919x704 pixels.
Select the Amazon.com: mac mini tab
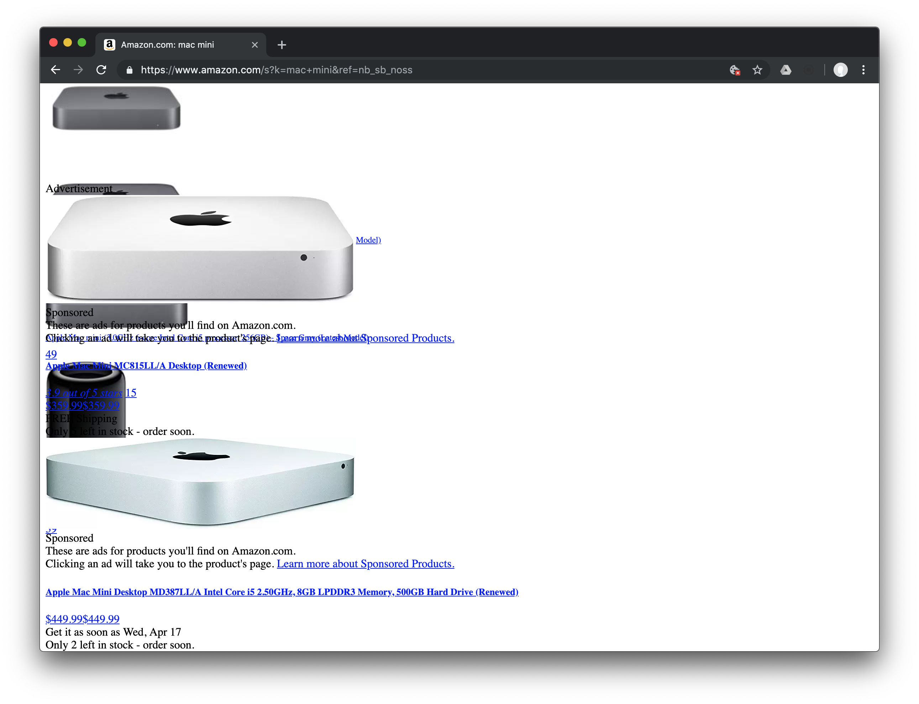tap(181, 44)
